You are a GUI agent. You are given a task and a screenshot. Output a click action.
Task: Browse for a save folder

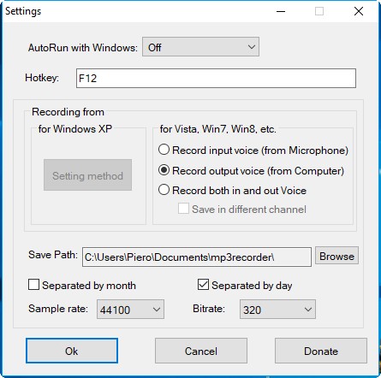[x=336, y=256]
